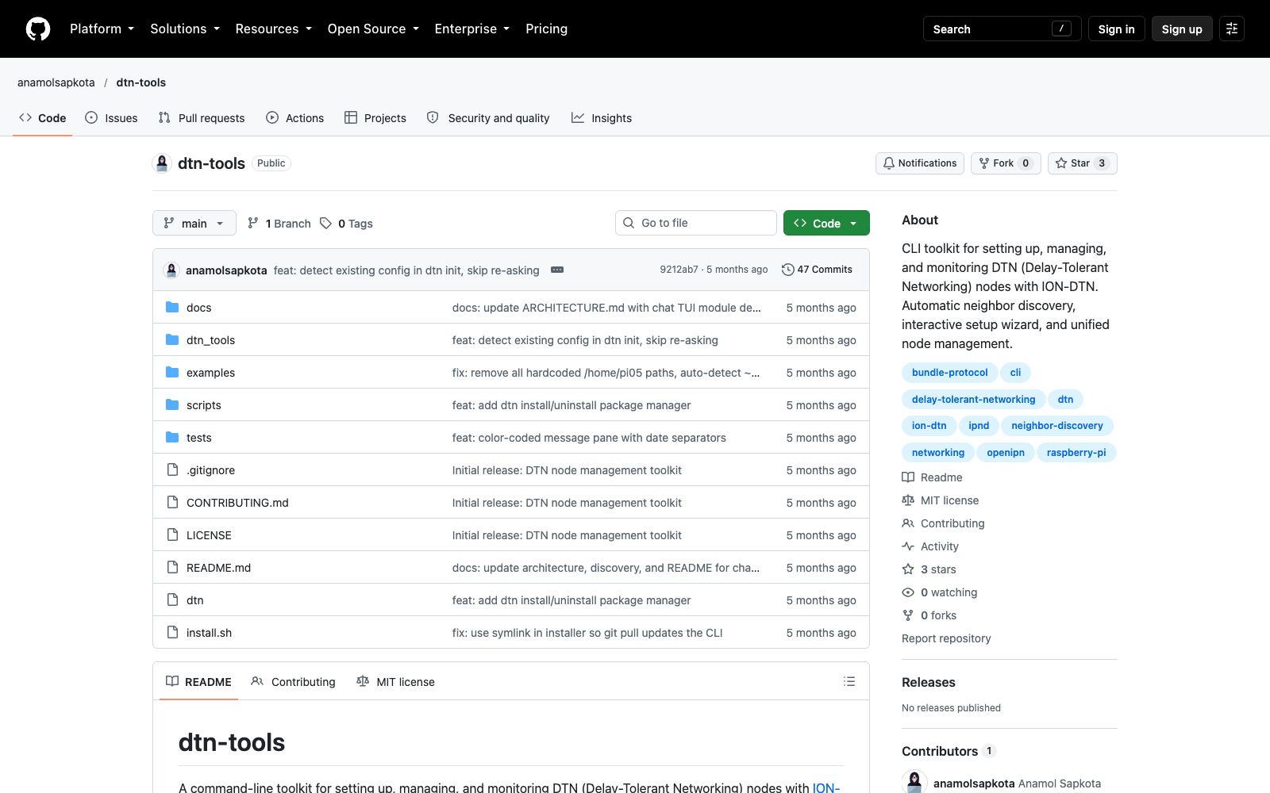This screenshot has width=1270, height=793.
Task: Click the LICENSE file icon
Action: point(172,534)
